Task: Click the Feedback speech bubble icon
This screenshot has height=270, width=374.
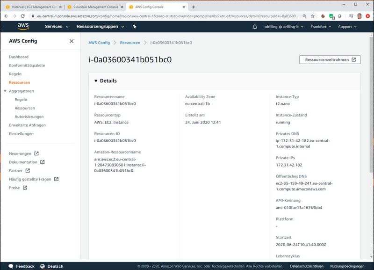Action: [11, 266]
